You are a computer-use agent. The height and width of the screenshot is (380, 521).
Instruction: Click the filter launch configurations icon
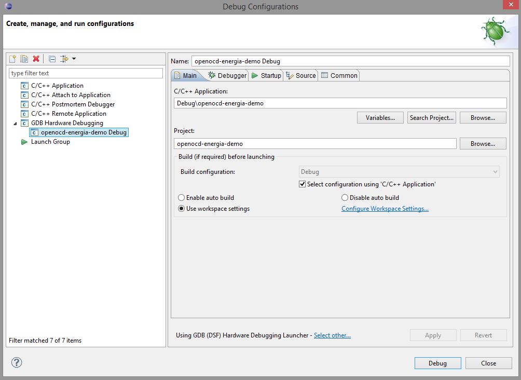point(64,59)
